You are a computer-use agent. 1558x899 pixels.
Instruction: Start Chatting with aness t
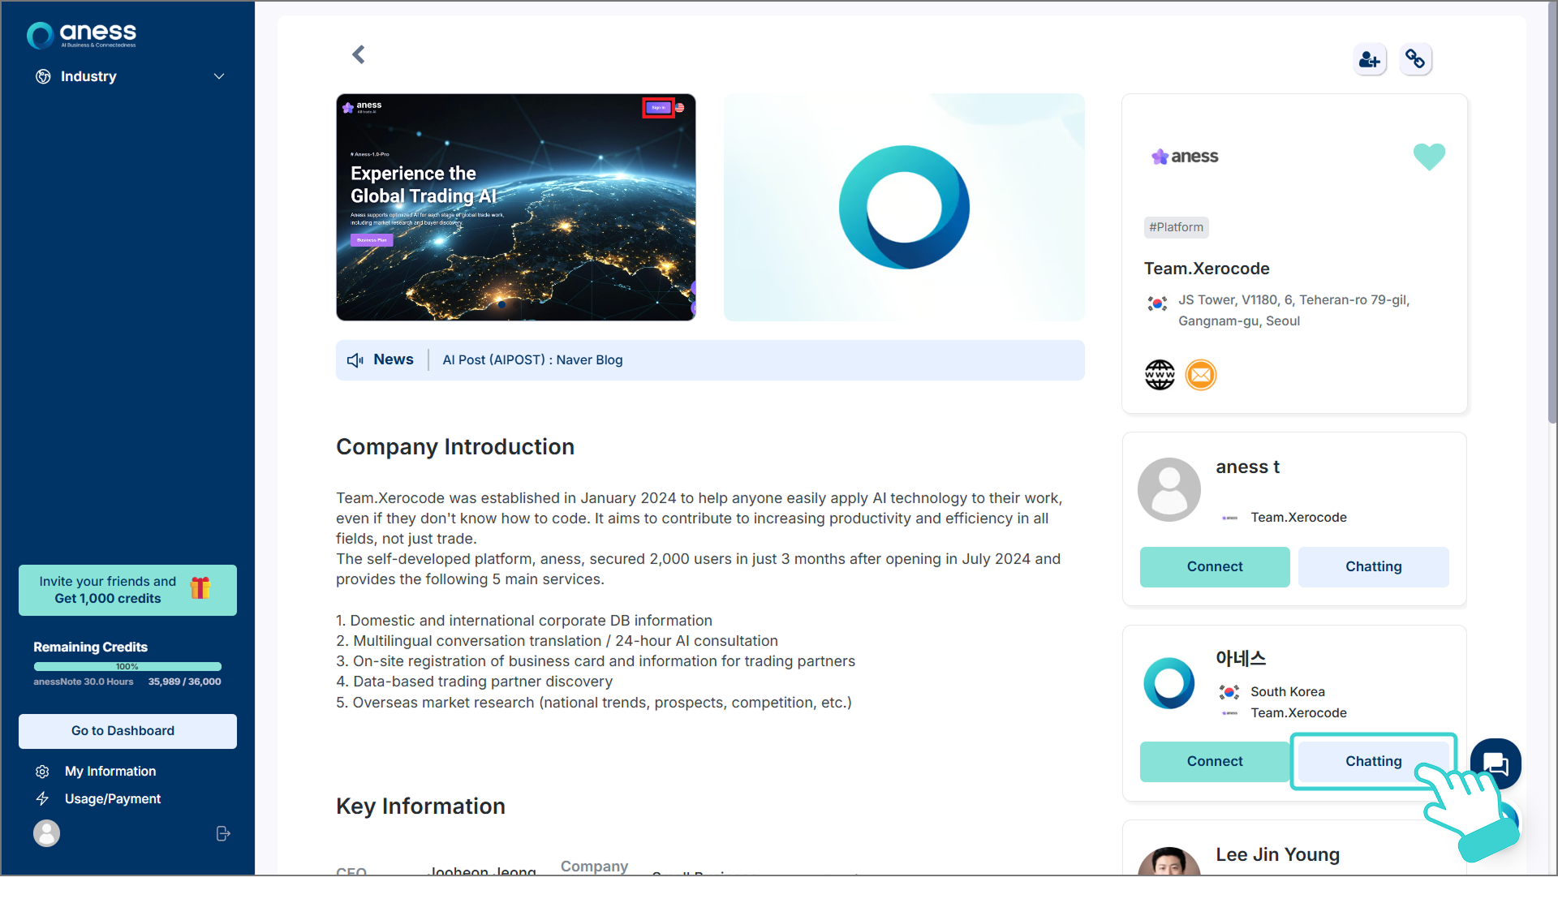(1373, 566)
